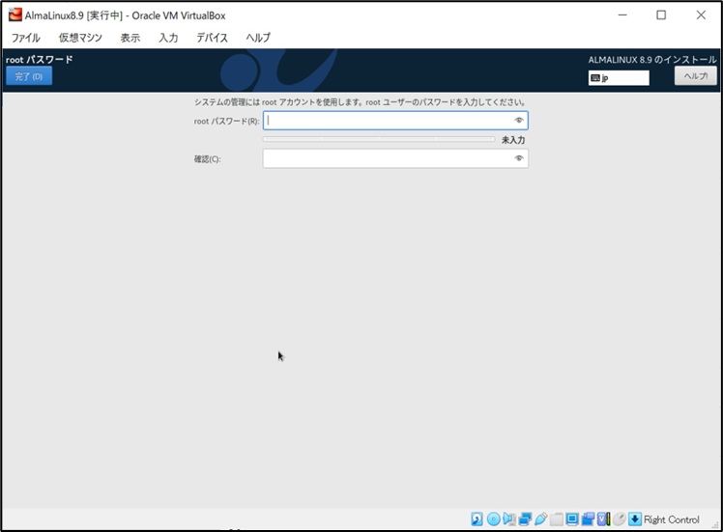Click the VirtualBox title bar app icon
This screenshot has height=532, width=723.
[x=15, y=14]
